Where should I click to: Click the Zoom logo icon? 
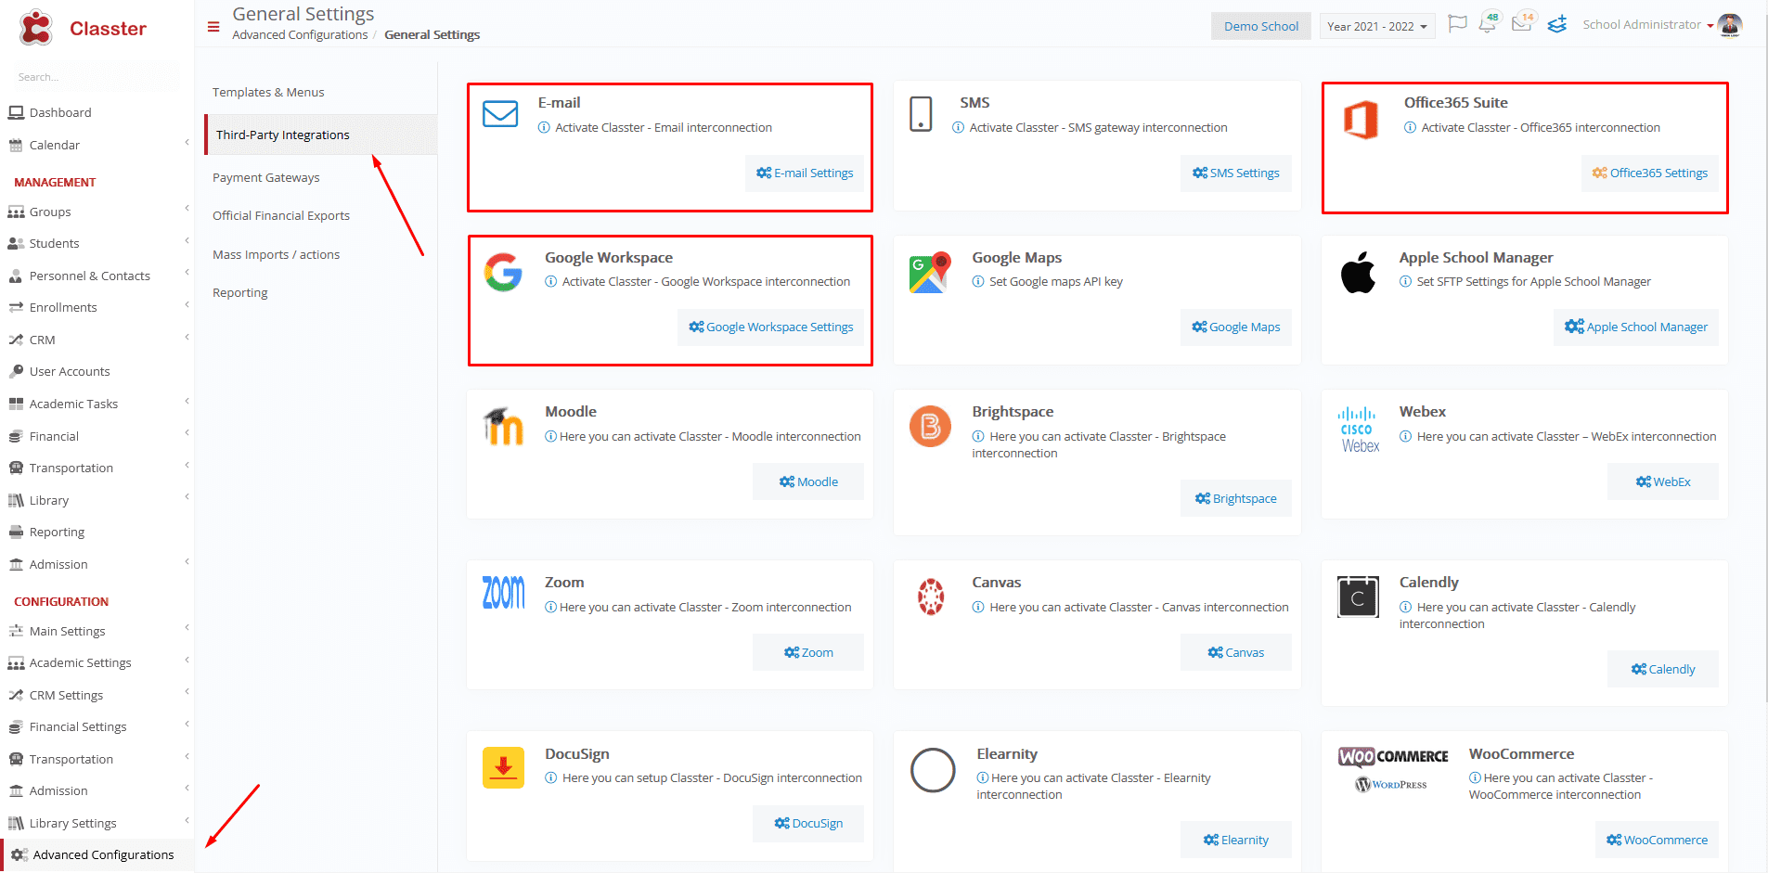point(503,592)
